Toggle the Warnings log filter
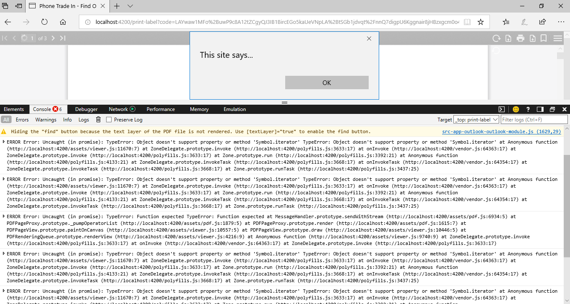 click(46, 119)
